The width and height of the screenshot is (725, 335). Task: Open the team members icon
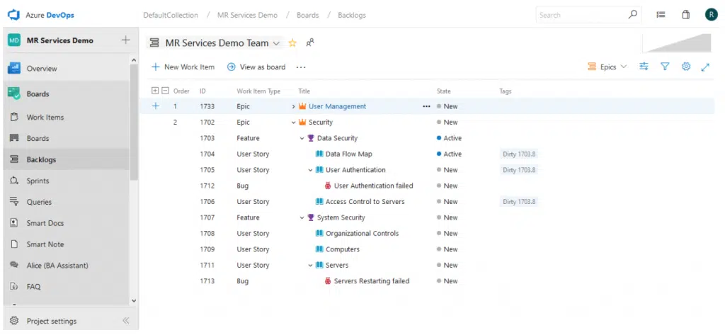tap(309, 43)
